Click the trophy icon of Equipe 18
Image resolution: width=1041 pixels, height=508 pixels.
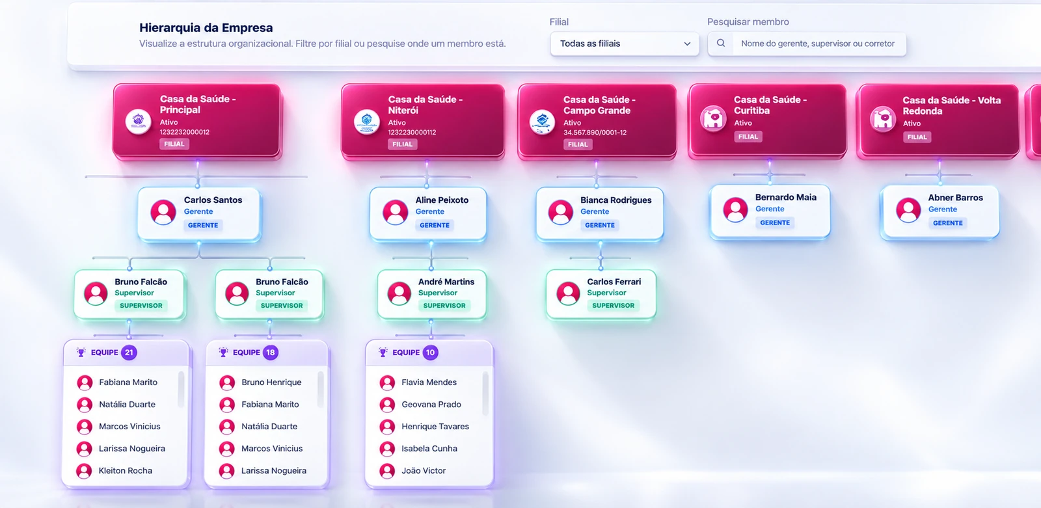[x=223, y=353]
